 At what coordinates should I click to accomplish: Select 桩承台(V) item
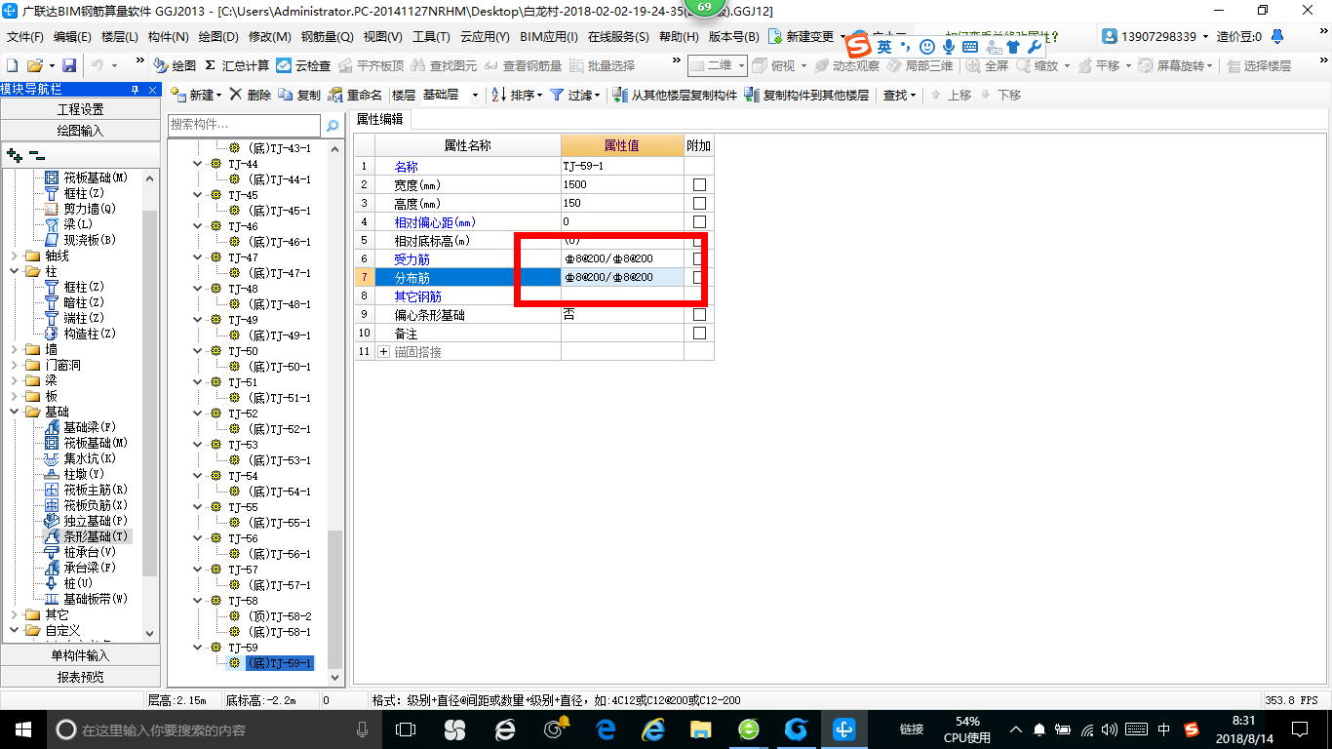(x=80, y=552)
